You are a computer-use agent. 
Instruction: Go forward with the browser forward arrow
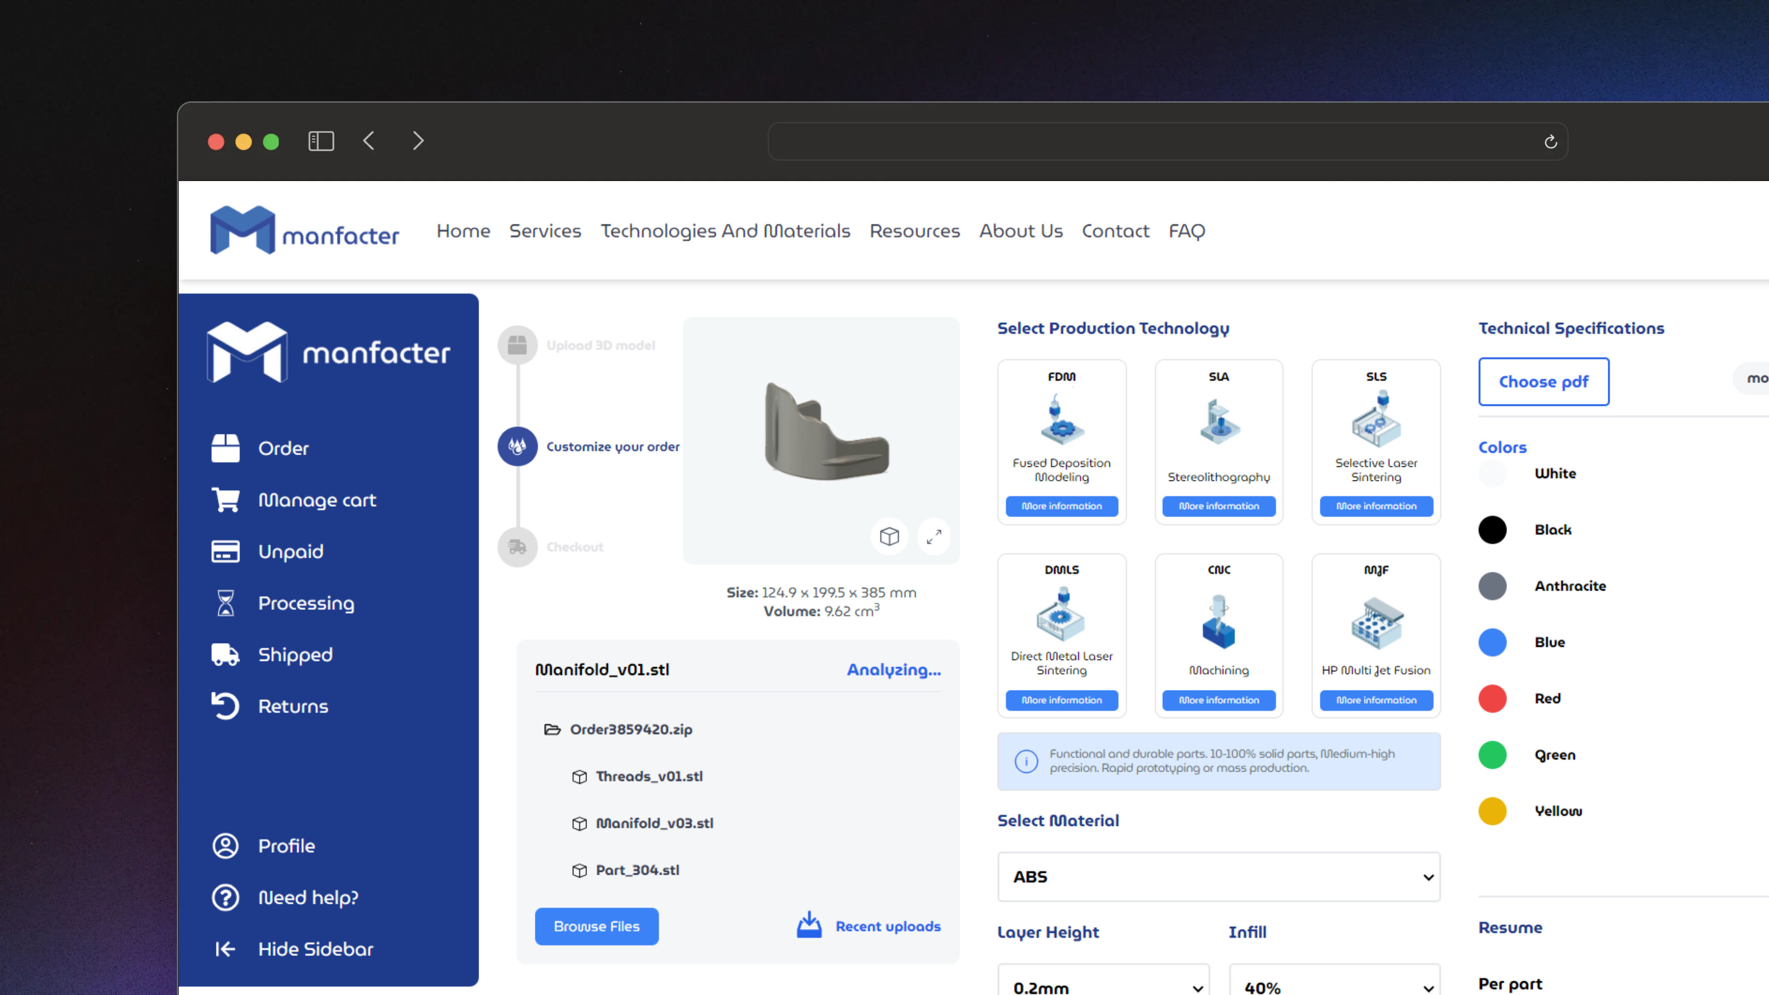pos(417,141)
